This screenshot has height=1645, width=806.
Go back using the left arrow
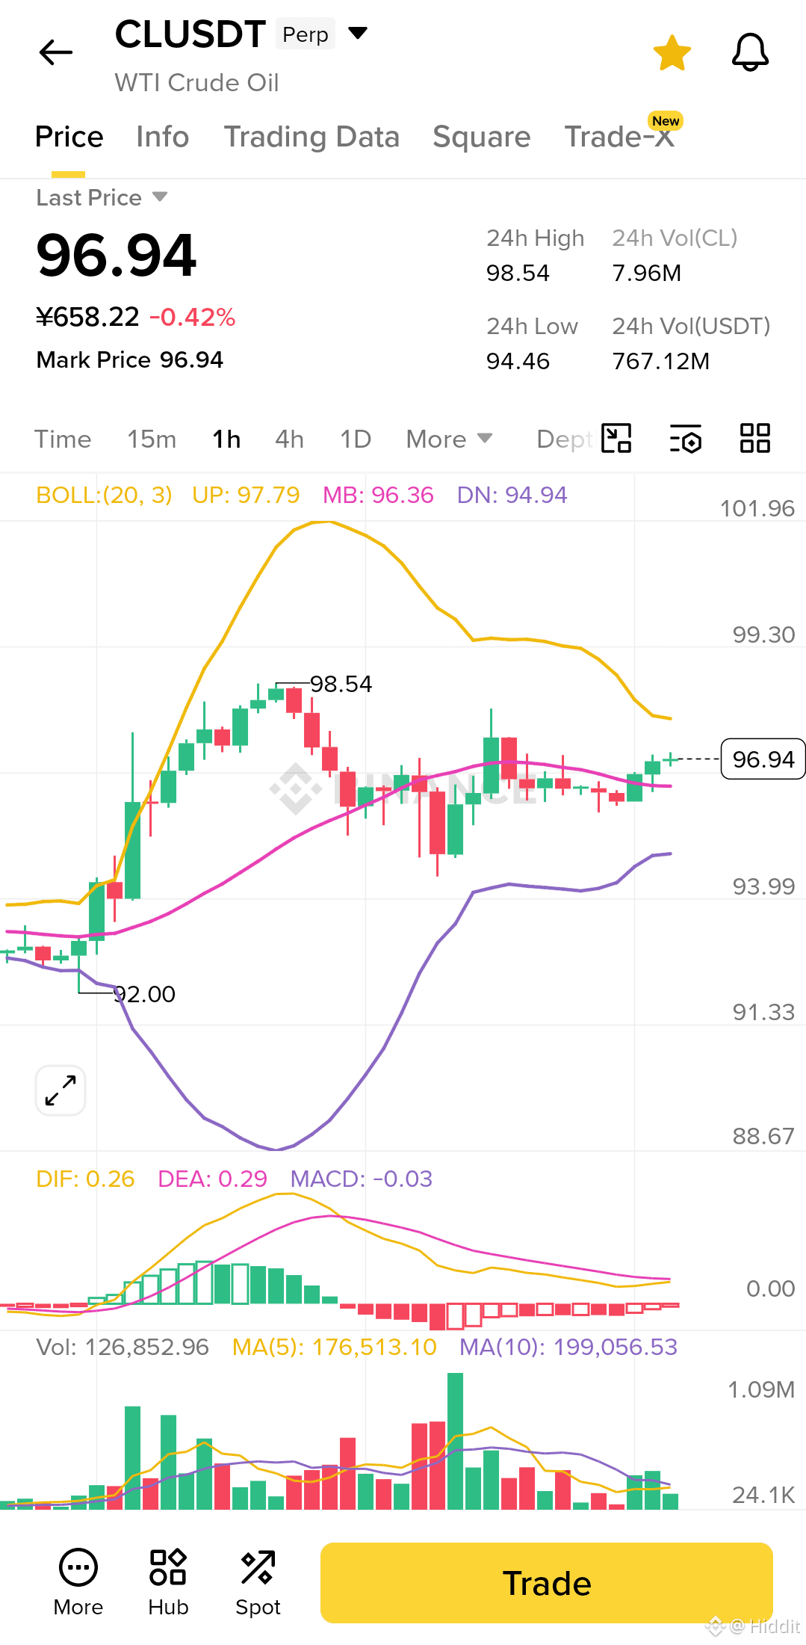coord(56,52)
